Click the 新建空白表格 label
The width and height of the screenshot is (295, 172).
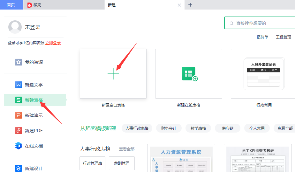(113, 105)
